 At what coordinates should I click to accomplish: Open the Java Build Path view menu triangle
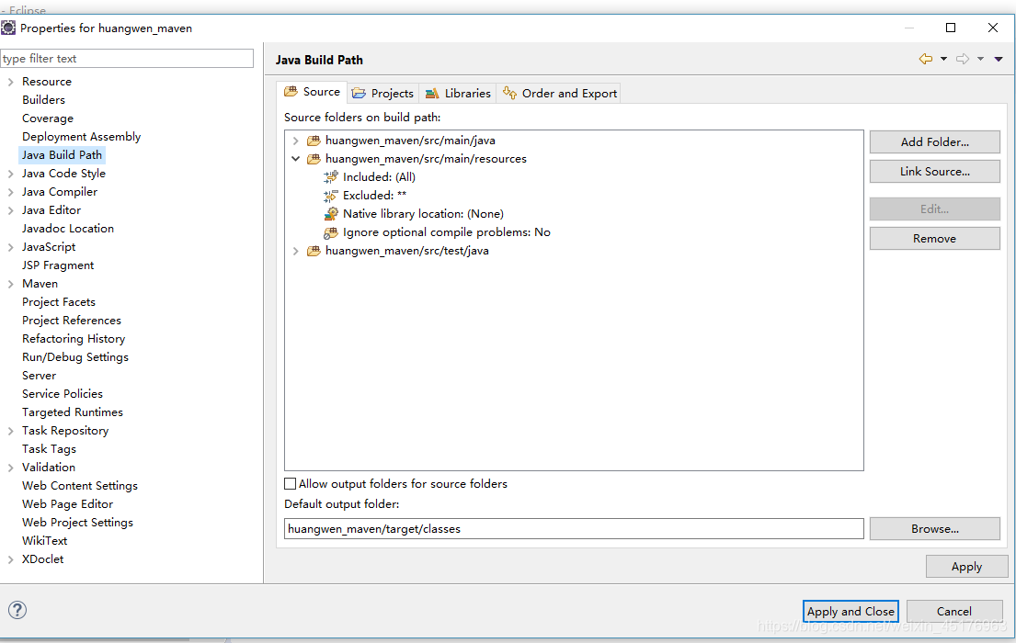[999, 59]
